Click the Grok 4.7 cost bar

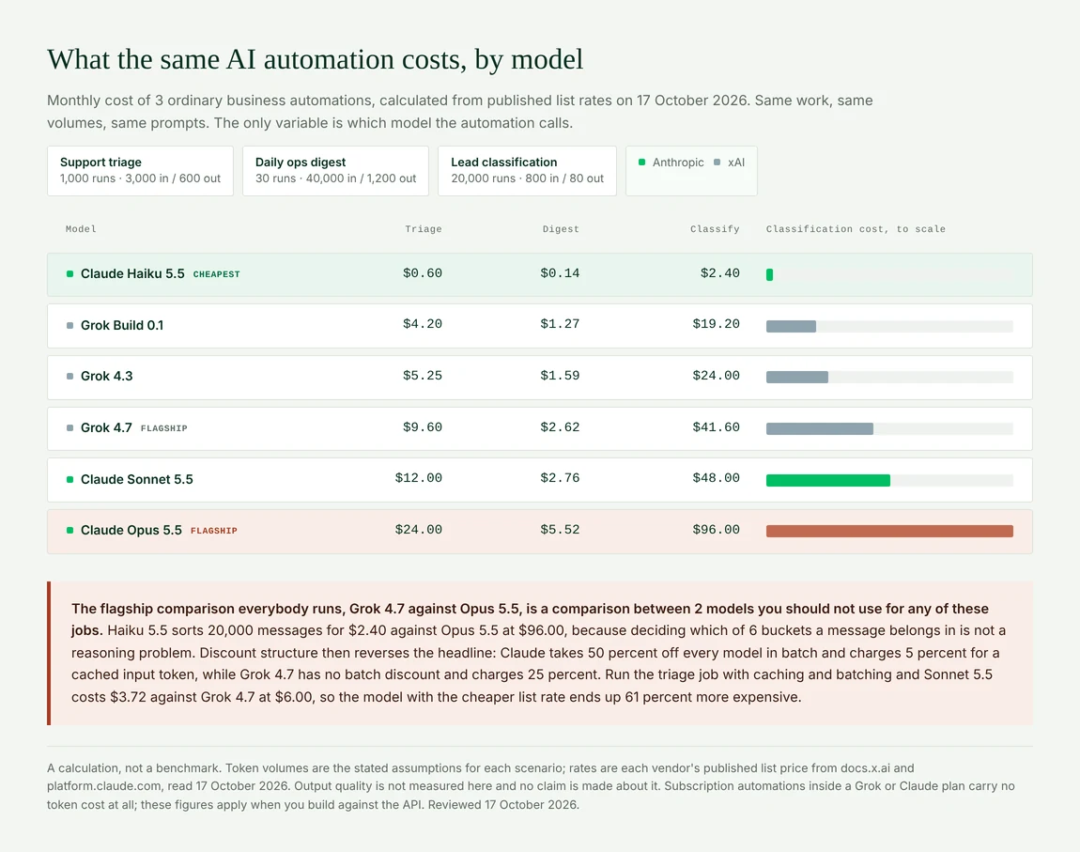tap(820, 429)
